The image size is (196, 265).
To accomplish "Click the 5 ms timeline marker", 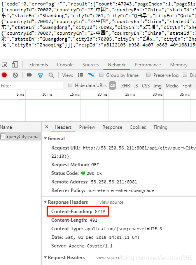I will coord(21,94).
